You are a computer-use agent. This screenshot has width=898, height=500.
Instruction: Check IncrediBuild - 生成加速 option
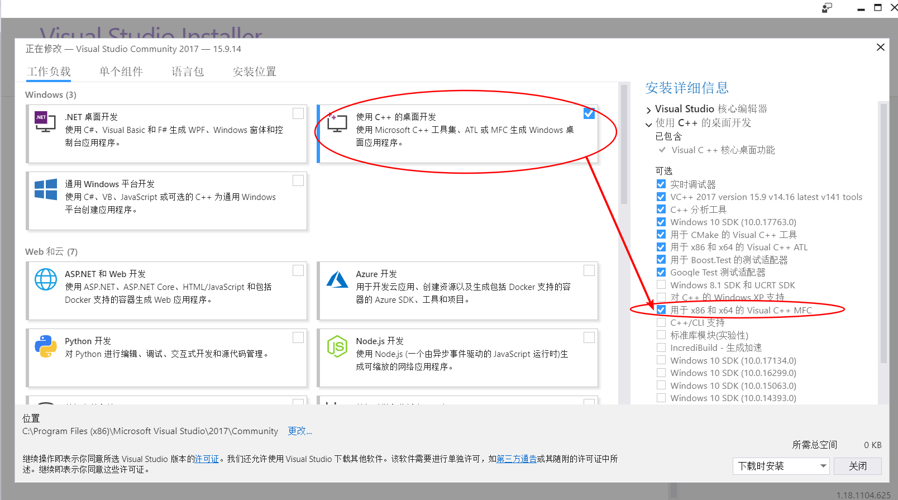[x=661, y=347]
